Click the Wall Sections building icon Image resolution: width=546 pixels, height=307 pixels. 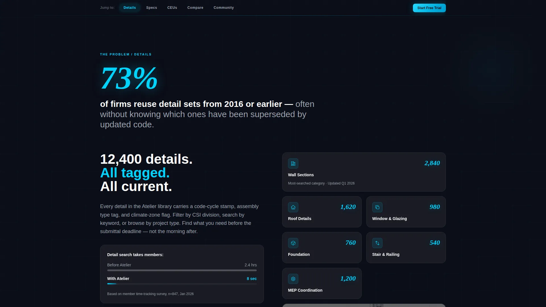pos(293,163)
